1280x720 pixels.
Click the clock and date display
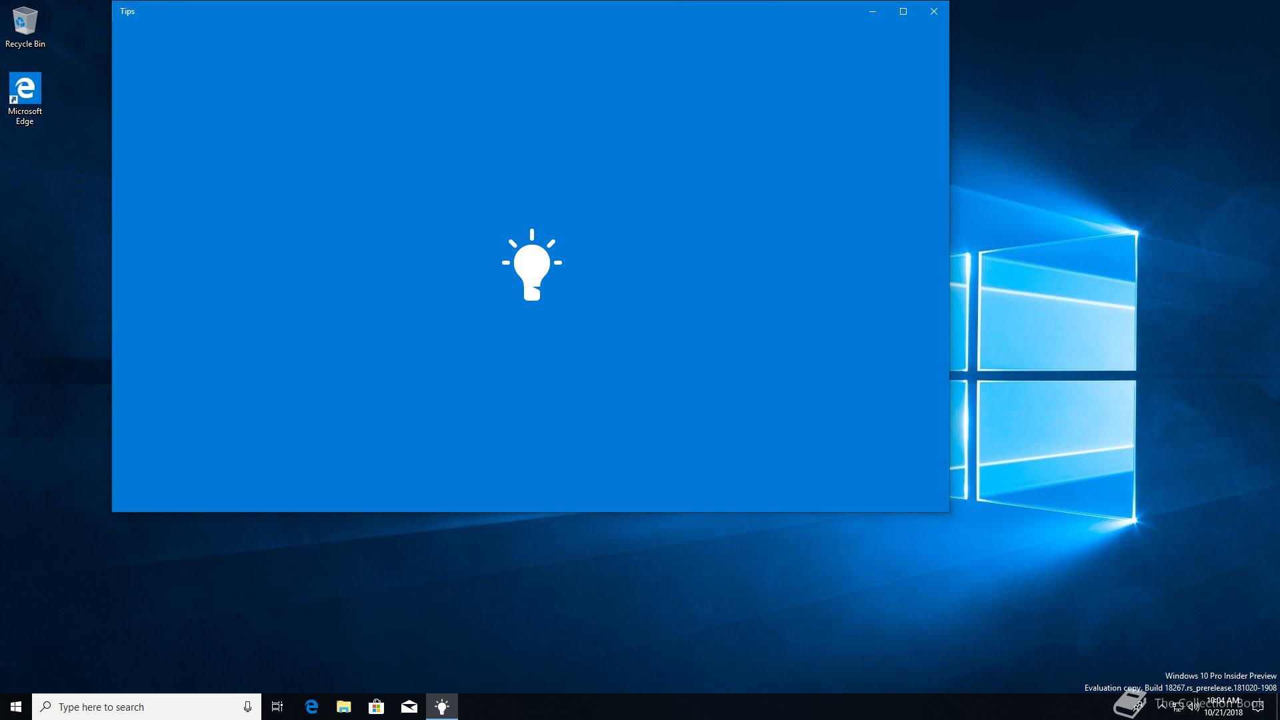[1223, 707]
